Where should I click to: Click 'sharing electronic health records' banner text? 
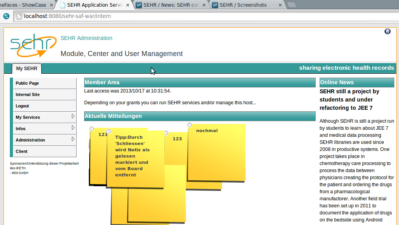[x=347, y=68]
